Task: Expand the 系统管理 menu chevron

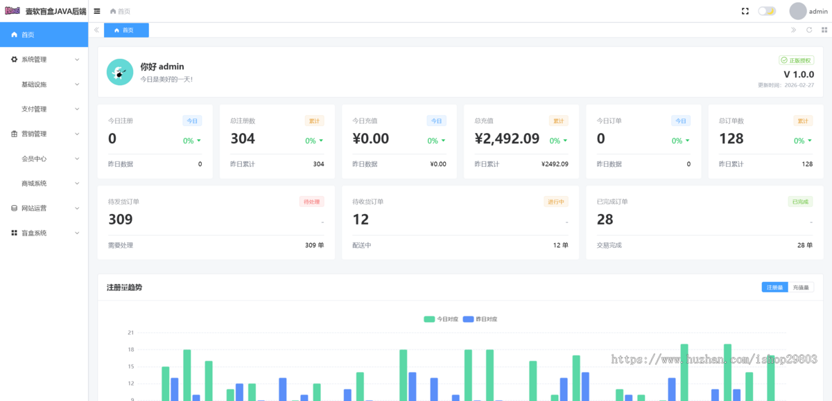Action: [x=77, y=60]
